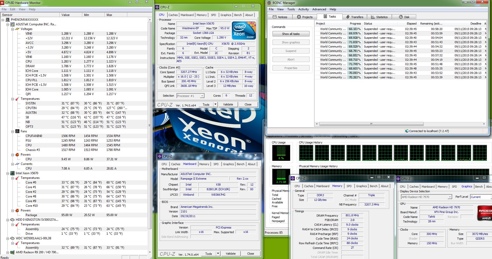Click the Kingston SSD drive icon
Image resolution: width=492 pixels, height=259 pixels.
[x=12, y=220]
